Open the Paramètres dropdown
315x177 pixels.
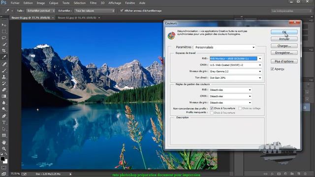224,47
